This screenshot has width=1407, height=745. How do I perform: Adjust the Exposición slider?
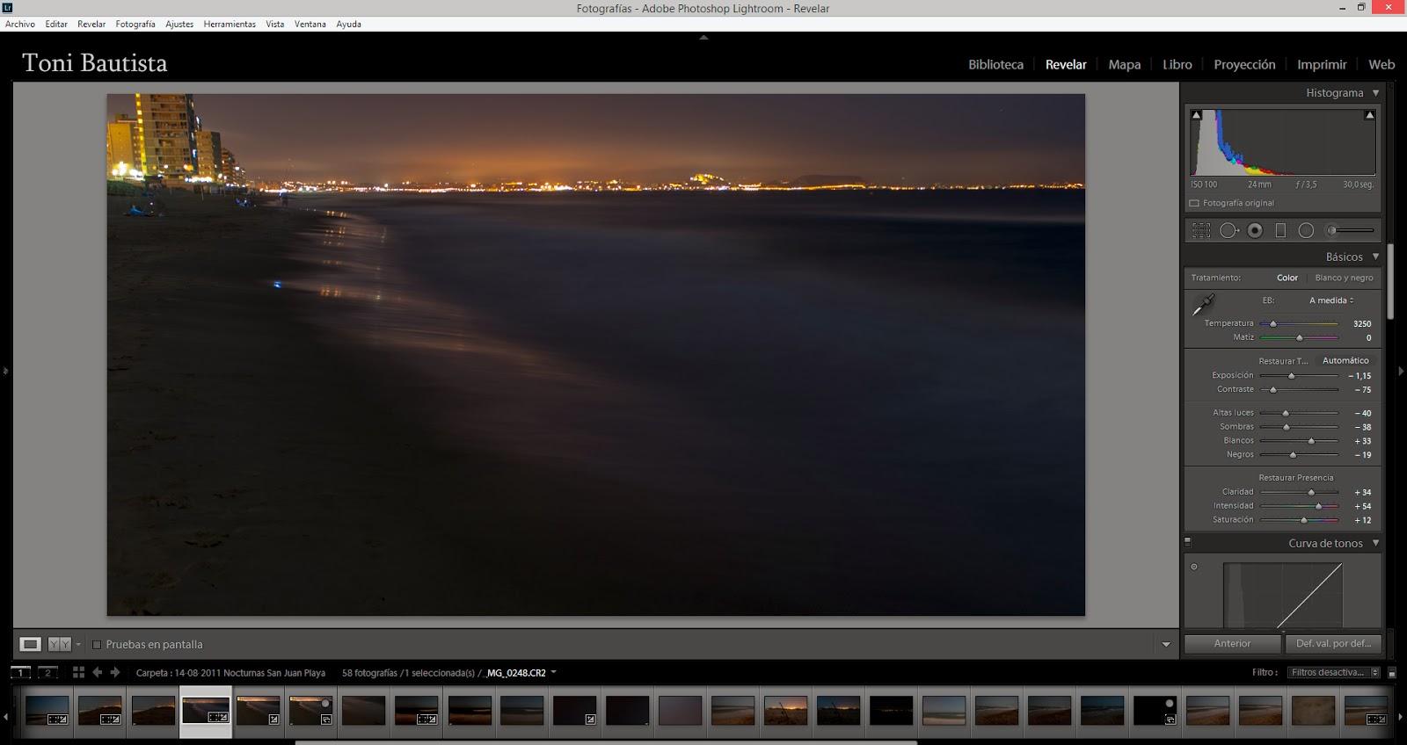[1299, 375]
